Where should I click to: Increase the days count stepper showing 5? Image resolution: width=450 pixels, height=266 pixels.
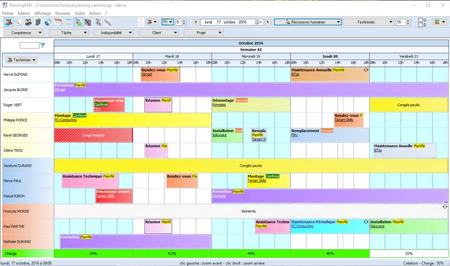pyautogui.click(x=184, y=20)
